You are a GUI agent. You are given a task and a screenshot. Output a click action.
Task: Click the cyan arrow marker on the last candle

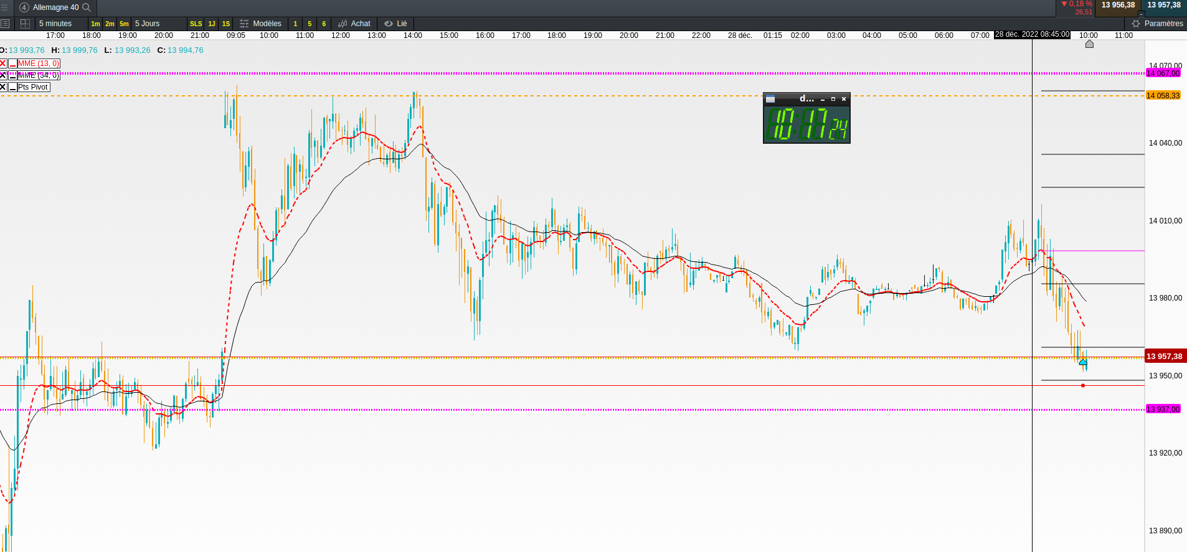click(x=1083, y=362)
